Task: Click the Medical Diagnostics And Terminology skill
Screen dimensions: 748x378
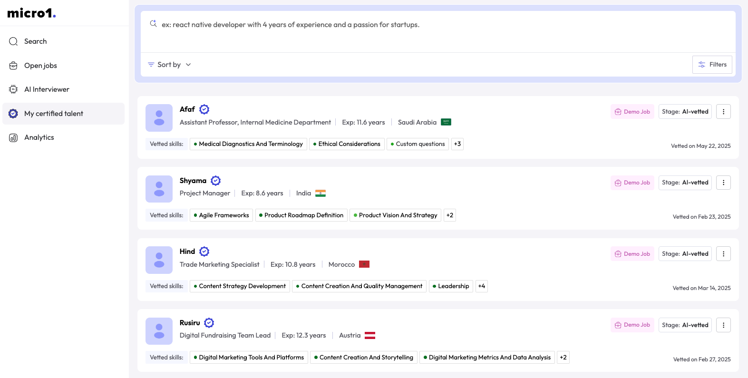Action: tap(248, 144)
